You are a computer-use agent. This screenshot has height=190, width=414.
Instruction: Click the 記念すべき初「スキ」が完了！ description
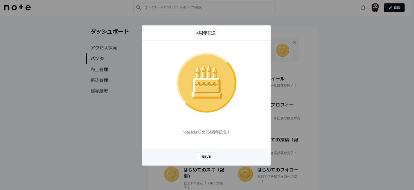point(203,186)
